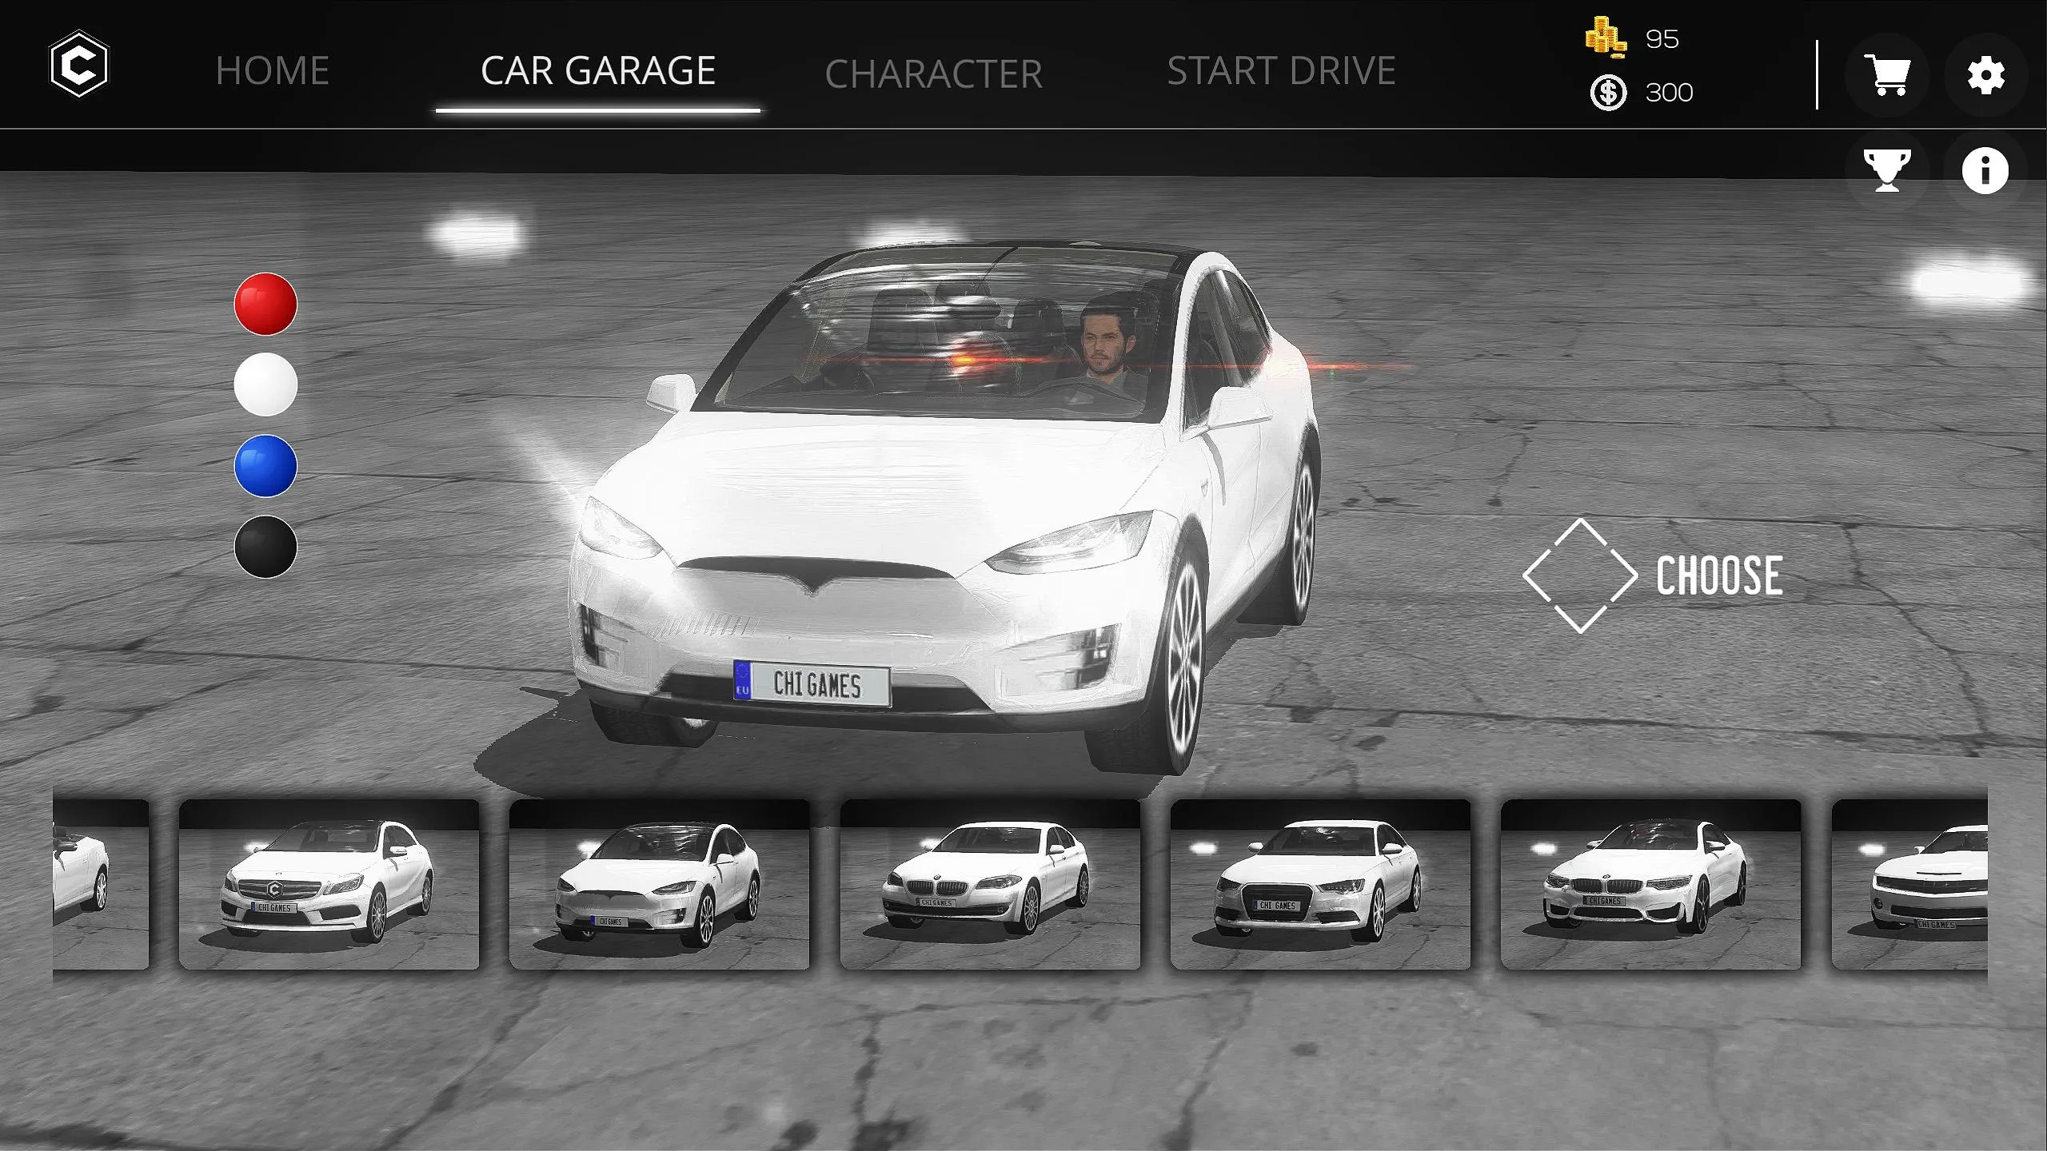Toggle the white color swatch

tap(265, 384)
